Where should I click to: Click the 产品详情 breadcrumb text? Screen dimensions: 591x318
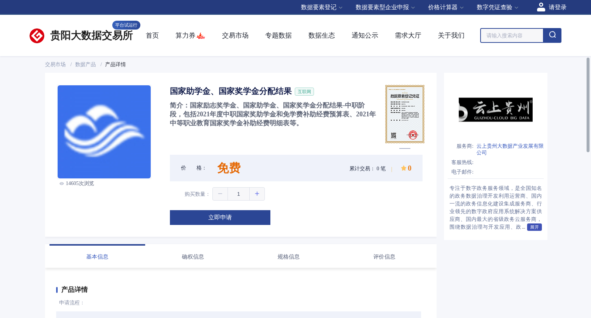(x=115, y=65)
